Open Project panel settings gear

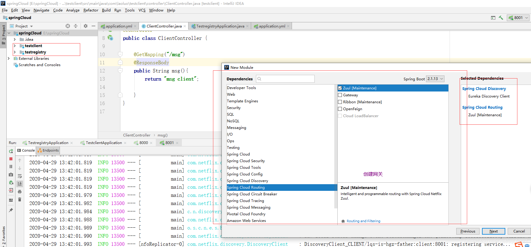point(86,26)
